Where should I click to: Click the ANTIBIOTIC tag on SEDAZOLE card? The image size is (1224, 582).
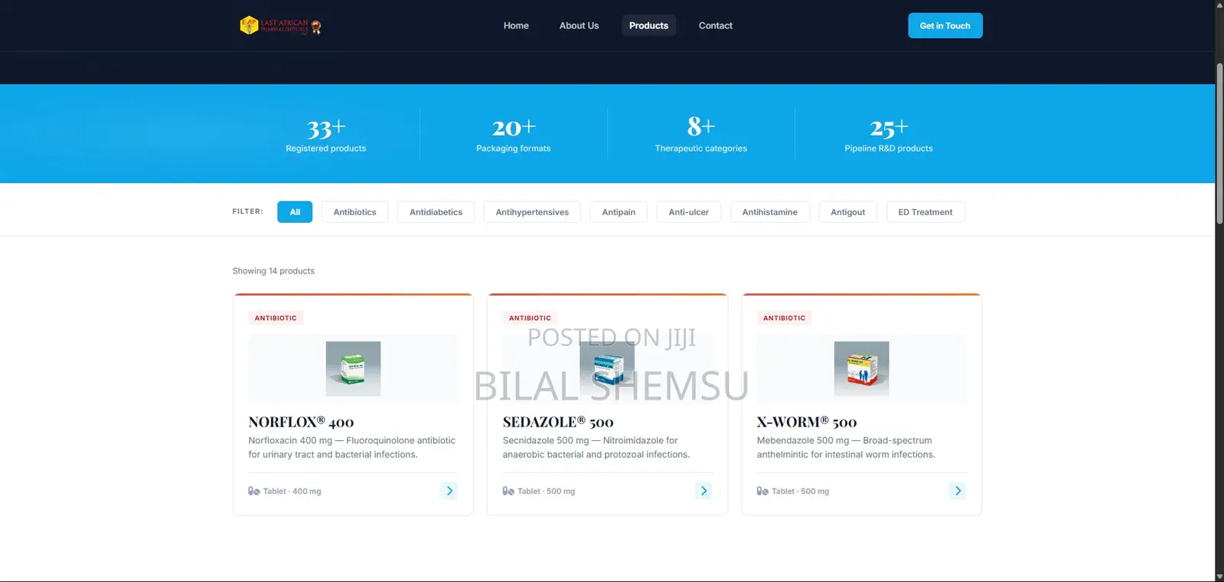point(530,318)
